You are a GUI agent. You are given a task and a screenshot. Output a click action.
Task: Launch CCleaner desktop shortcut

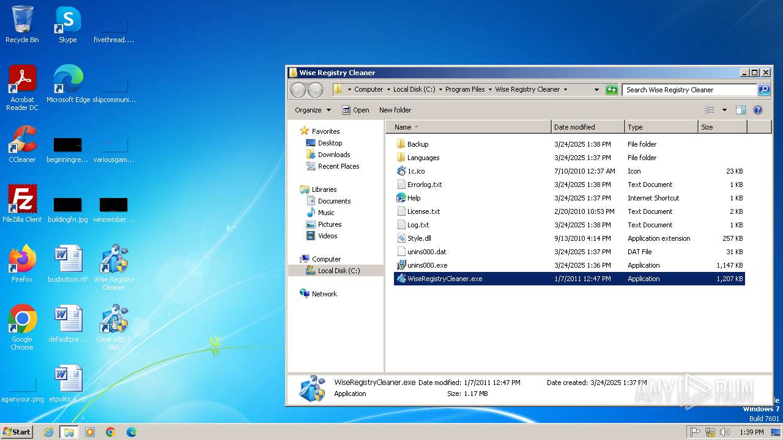[22, 144]
